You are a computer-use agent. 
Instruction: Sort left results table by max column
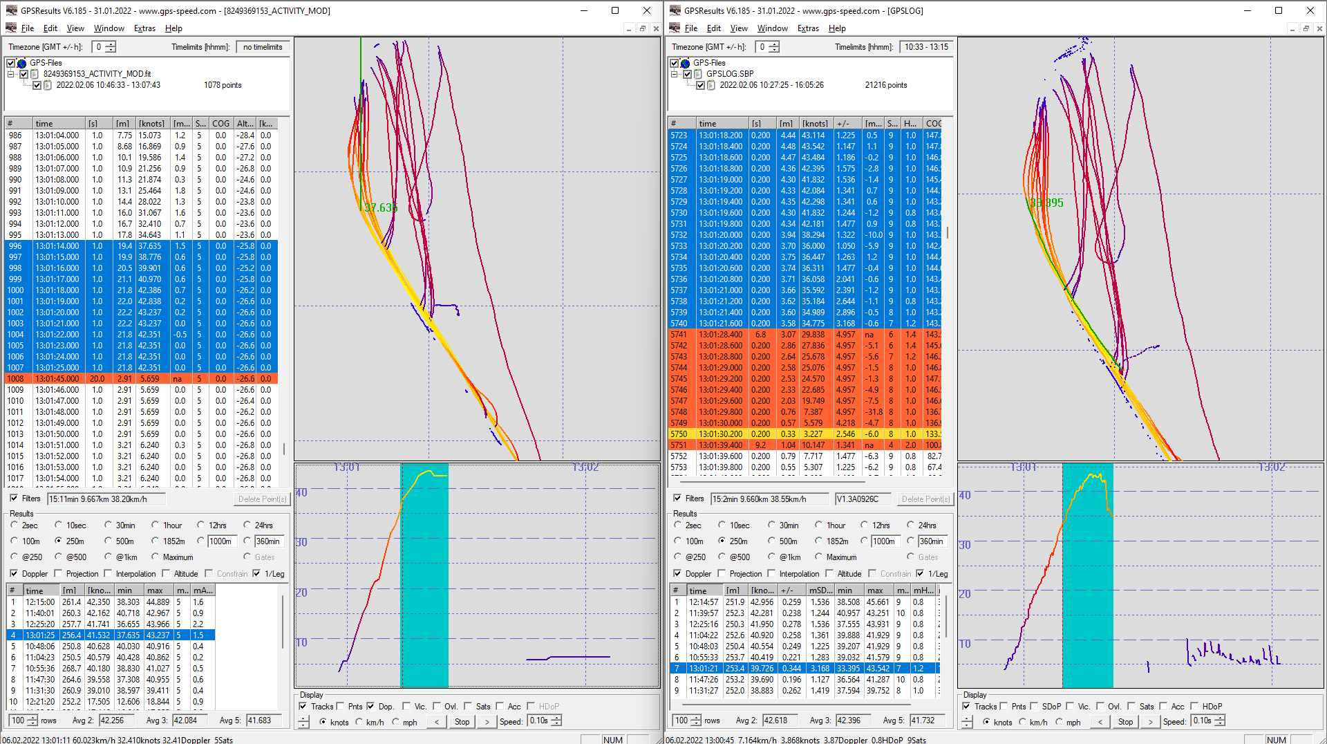[x=159, y=590]
